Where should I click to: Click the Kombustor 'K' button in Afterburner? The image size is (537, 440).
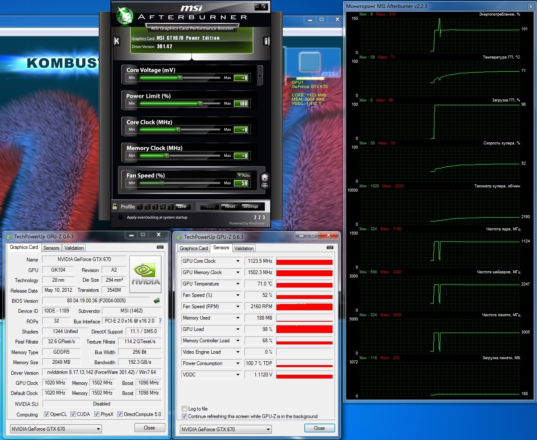pyautogui.click(x=117, y=41)
